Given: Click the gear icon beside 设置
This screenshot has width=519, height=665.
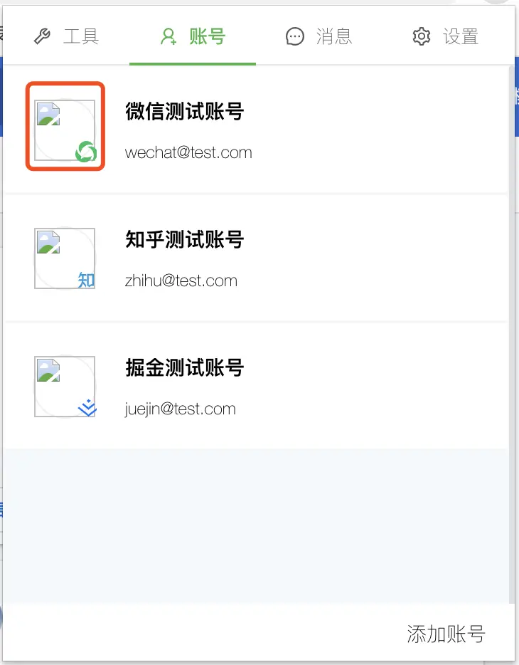Looking at the screenshot, I should click(x=422, y=36).
